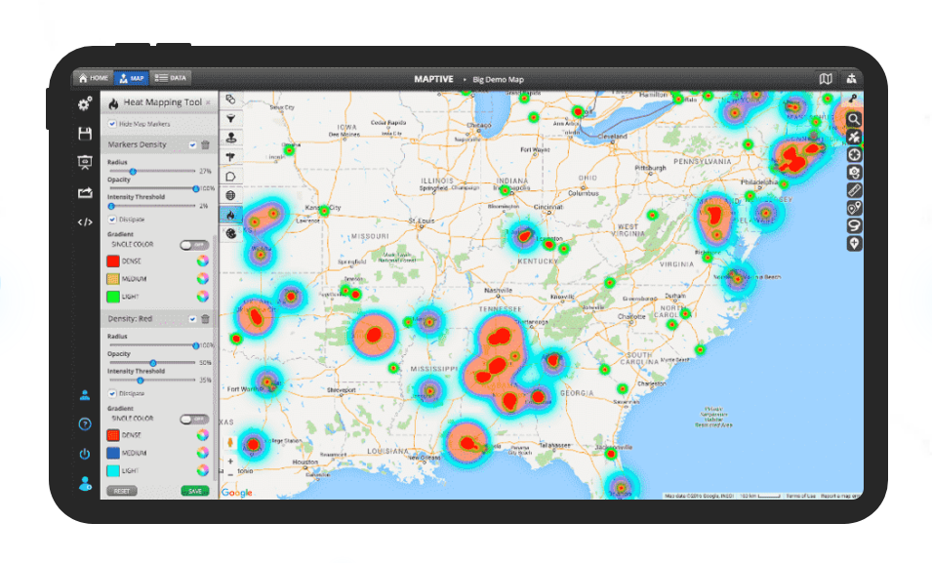Open the directions signpost tool
This screenshot has height=563, width=932.
(230, 157)
